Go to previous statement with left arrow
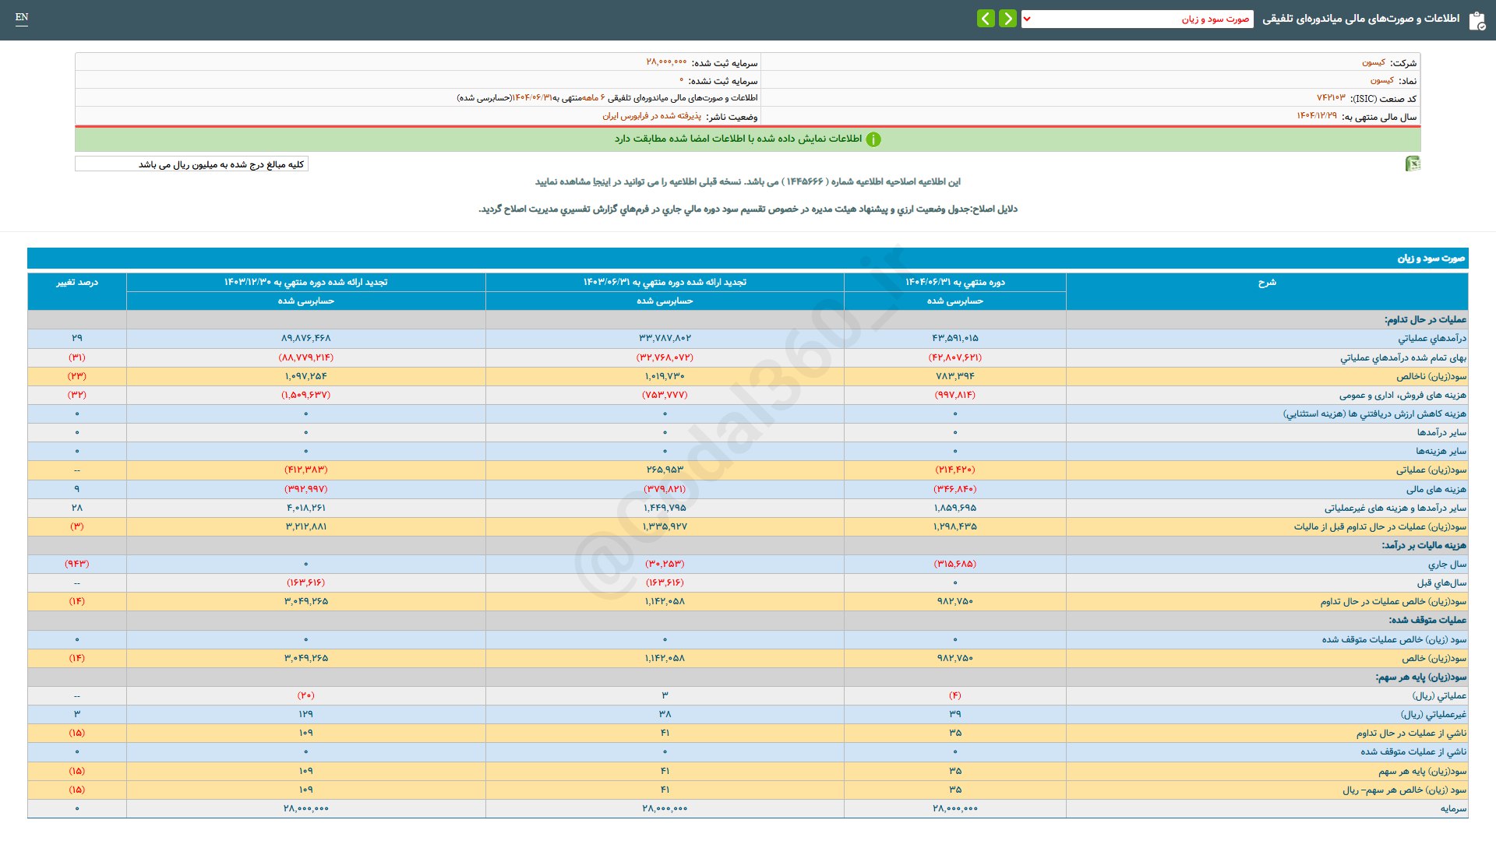This screenshot has width=1496, height=841. tap(986, 19)
